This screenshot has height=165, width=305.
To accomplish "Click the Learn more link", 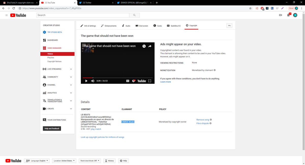I will [x=165, y=82].
